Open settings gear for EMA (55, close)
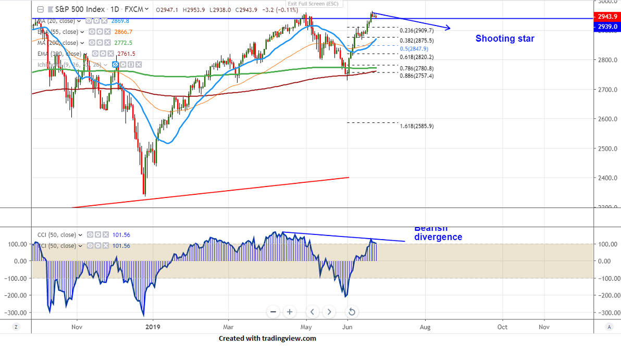The width and height of the screenshot is (621, 348). click(100, 32)
